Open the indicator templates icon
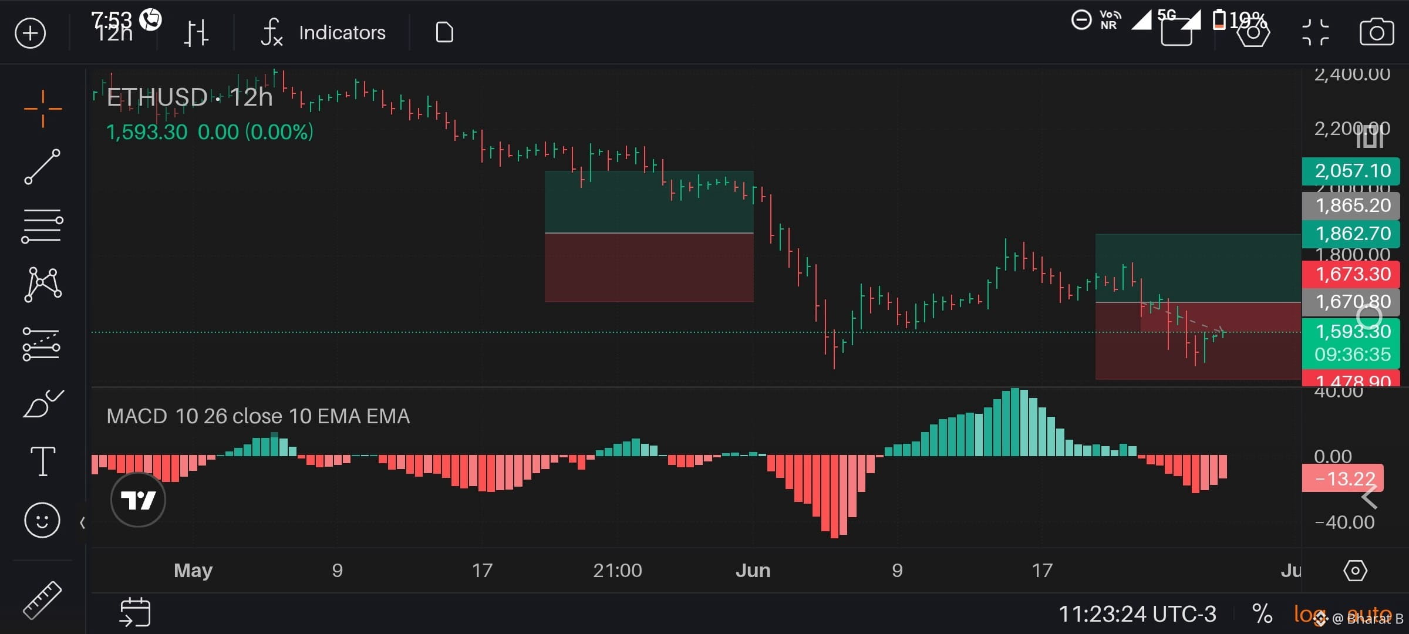Viewport: 1409px width, 634px height. [x=444, y=33]
